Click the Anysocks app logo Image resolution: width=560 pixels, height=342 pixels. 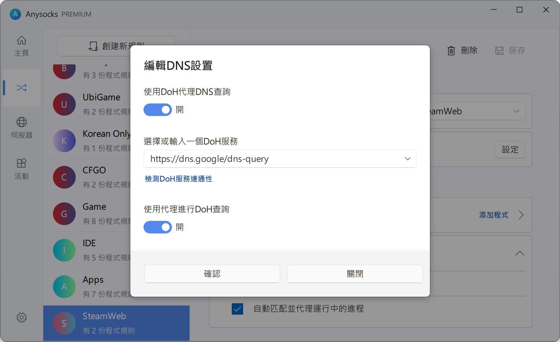tap(15, 14)
